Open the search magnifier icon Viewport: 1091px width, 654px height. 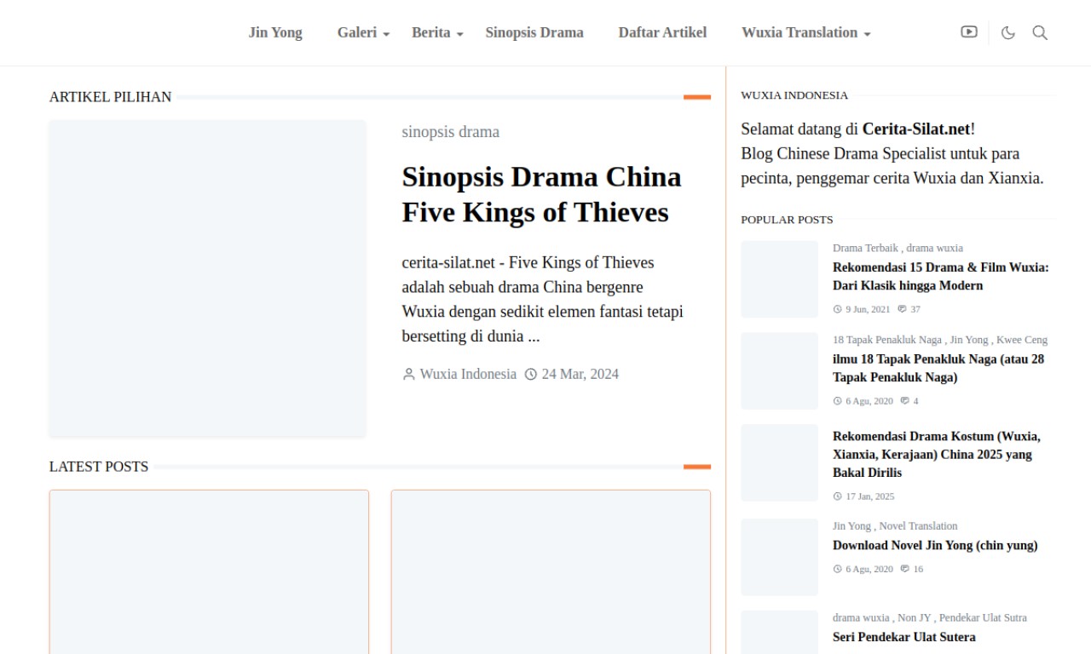coord(1040,32)
